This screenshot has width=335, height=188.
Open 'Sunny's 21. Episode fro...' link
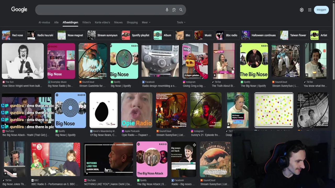click(x=205, y=135)
